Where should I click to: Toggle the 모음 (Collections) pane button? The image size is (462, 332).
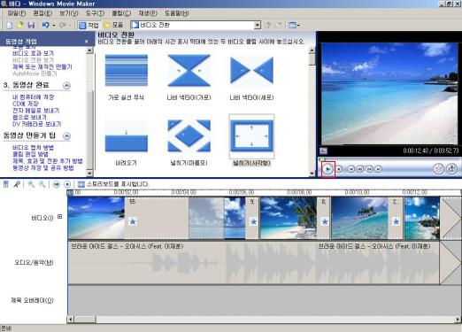113,25
